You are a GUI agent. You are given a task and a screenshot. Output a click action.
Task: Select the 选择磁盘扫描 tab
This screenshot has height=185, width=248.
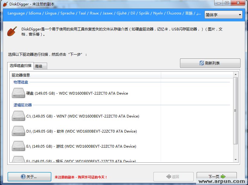21,66
